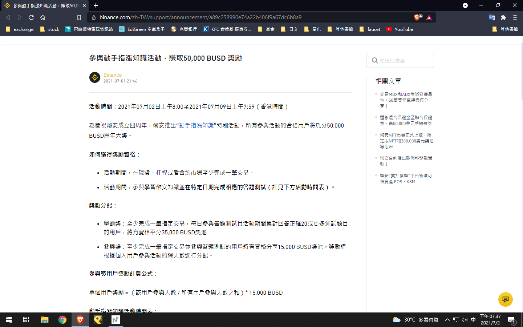
Task: Open the 基金 bookmark folder
Action: point(266,29)
